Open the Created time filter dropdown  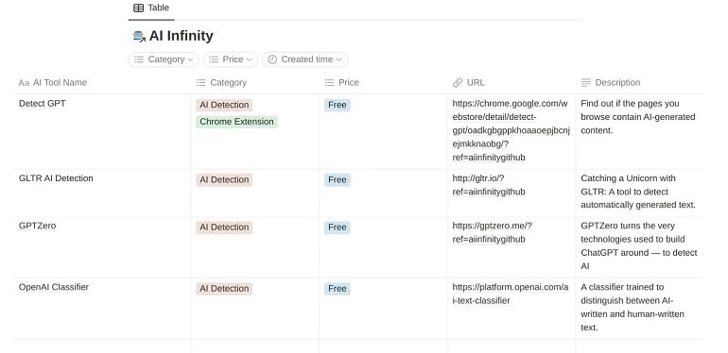pyautogui.click(x=304, y=59)
